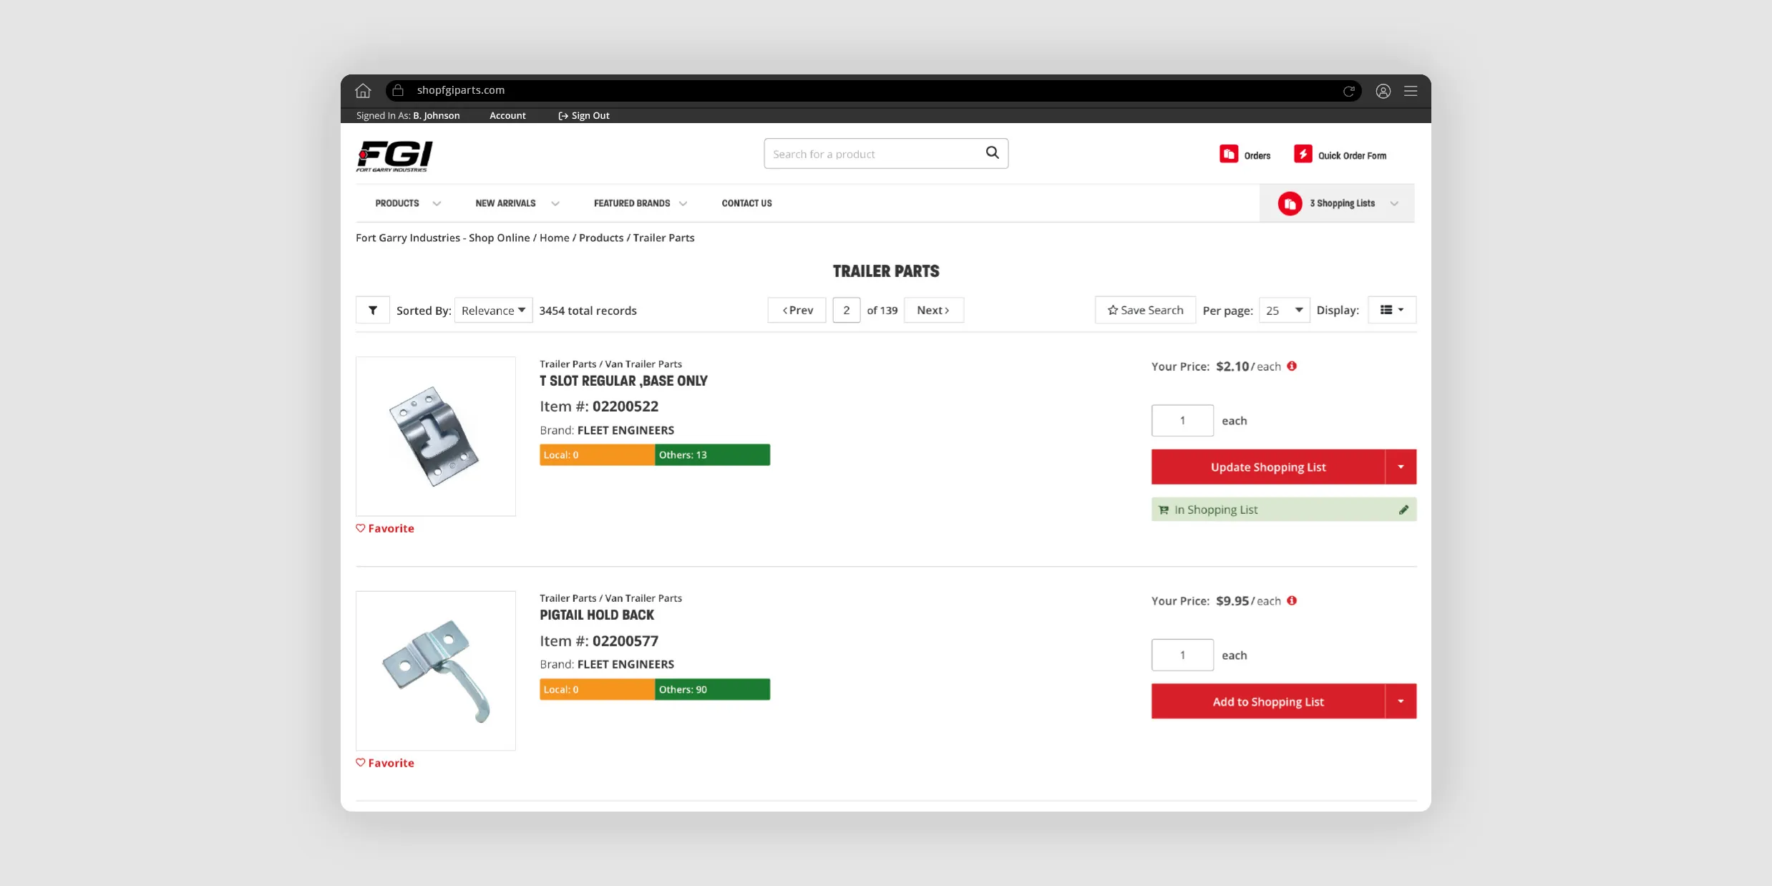
Task: Click the padlock icon in address bar
Action: pos(398,90)
